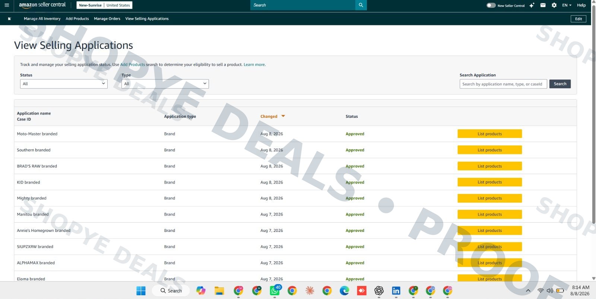
Task: Open the ChatGPT app in taskbar
Action: pyautogui.click(x=379, y=291)
